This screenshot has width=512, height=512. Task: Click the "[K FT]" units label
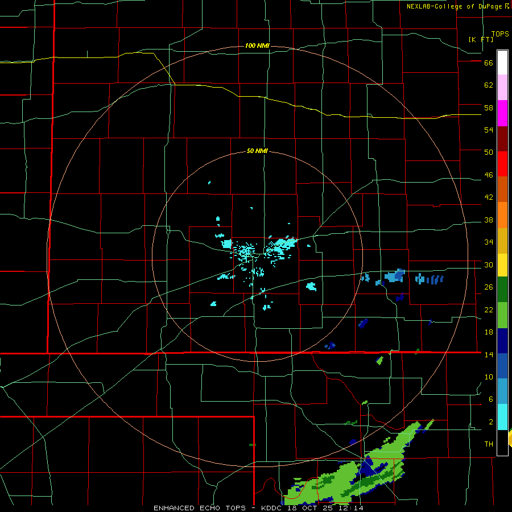click(x=481, y=39)
